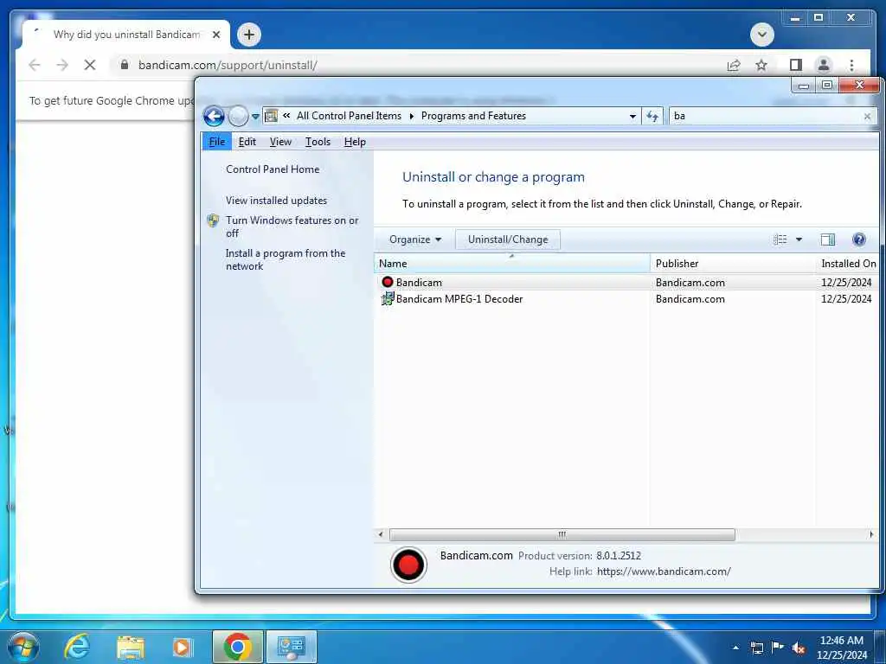Switch to Chrome on the taskbar
Image resolution: width=886 pixels, height=664 pixels.
click(237, 647)
